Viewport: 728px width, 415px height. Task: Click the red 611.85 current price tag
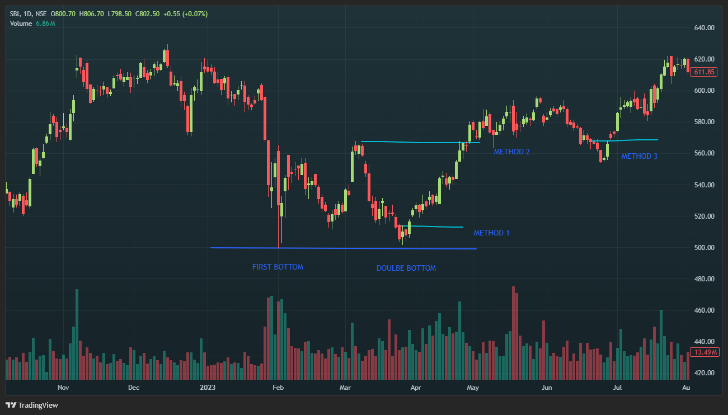point(703,72)
